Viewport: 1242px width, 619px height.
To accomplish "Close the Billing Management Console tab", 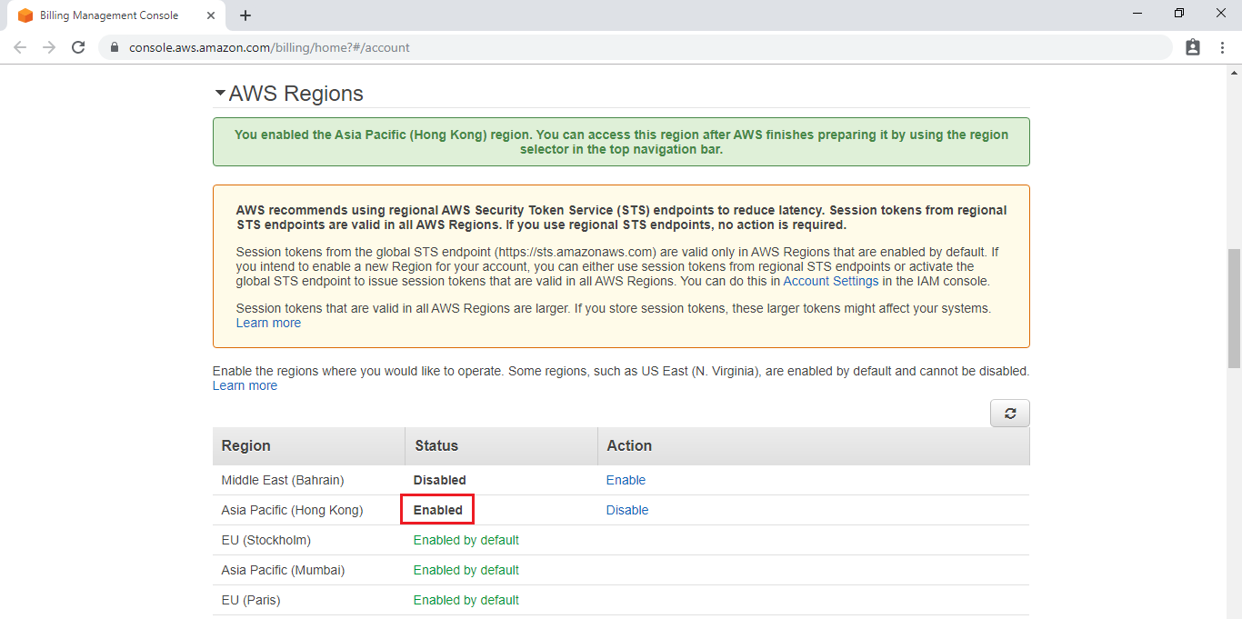I will point(211,15).
